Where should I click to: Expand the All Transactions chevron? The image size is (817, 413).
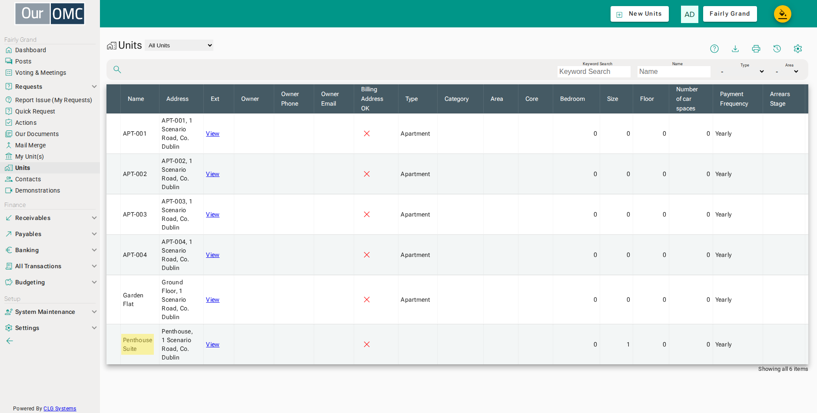click(94, 266)
